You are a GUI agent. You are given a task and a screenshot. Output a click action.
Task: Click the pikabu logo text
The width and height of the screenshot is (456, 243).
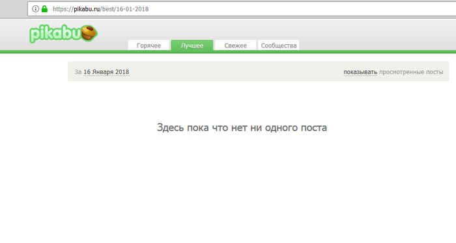pos(55,34)
